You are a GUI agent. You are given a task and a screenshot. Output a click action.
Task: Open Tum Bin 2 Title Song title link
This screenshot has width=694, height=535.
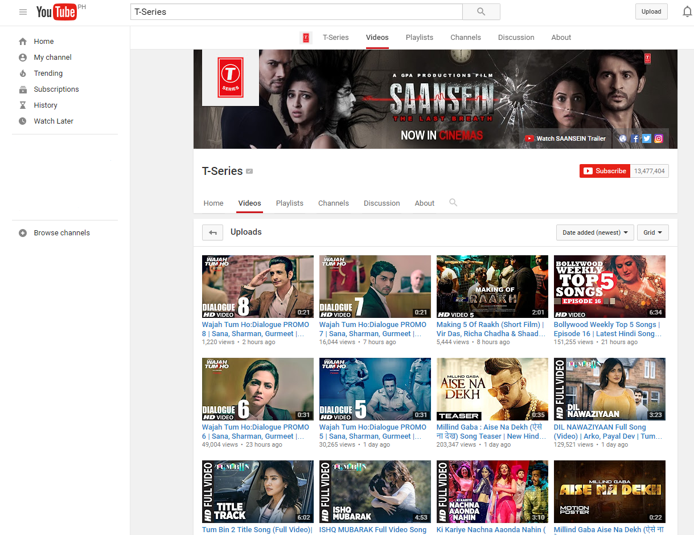click(257, 530)
